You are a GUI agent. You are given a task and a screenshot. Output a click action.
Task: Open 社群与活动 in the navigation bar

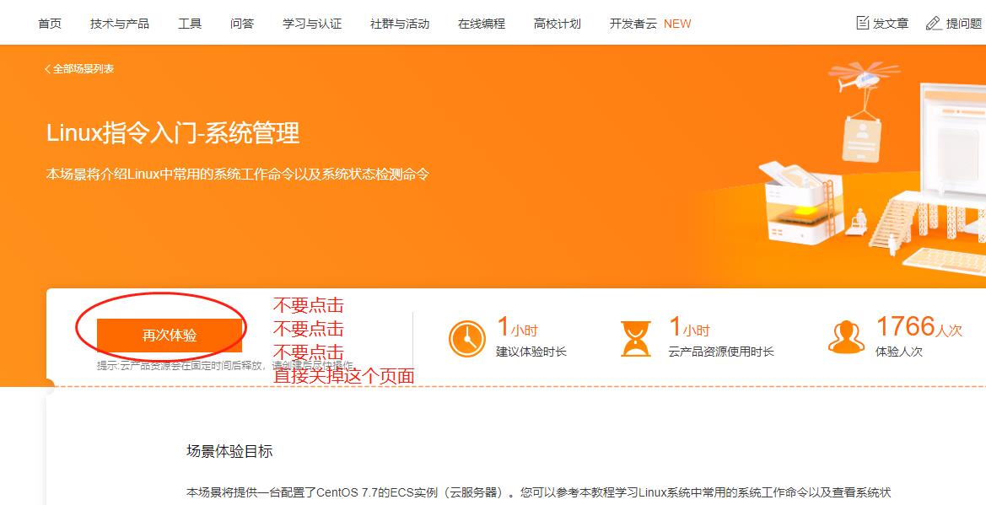400,24
